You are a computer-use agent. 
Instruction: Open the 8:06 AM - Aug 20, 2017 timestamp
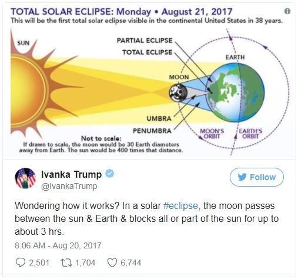click(x=58, y=245)
